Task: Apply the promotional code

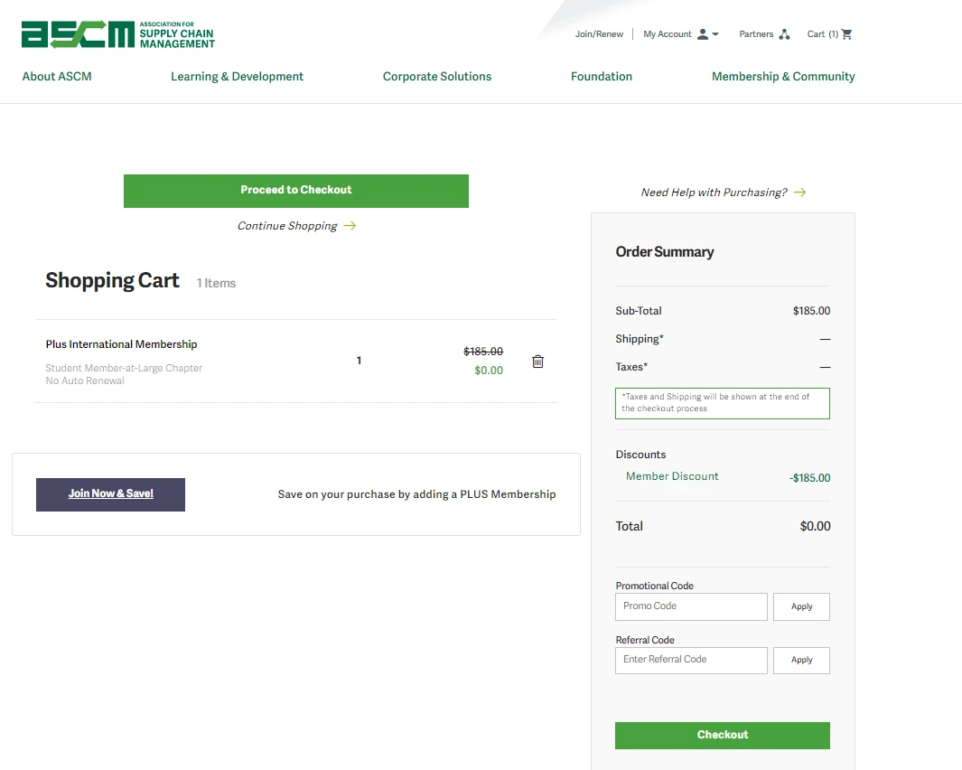Action: [801, 606]
